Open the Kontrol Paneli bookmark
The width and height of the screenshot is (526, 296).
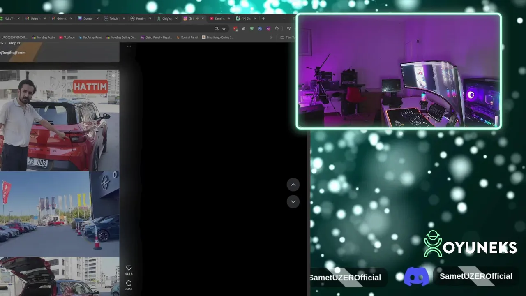(187, 37)
